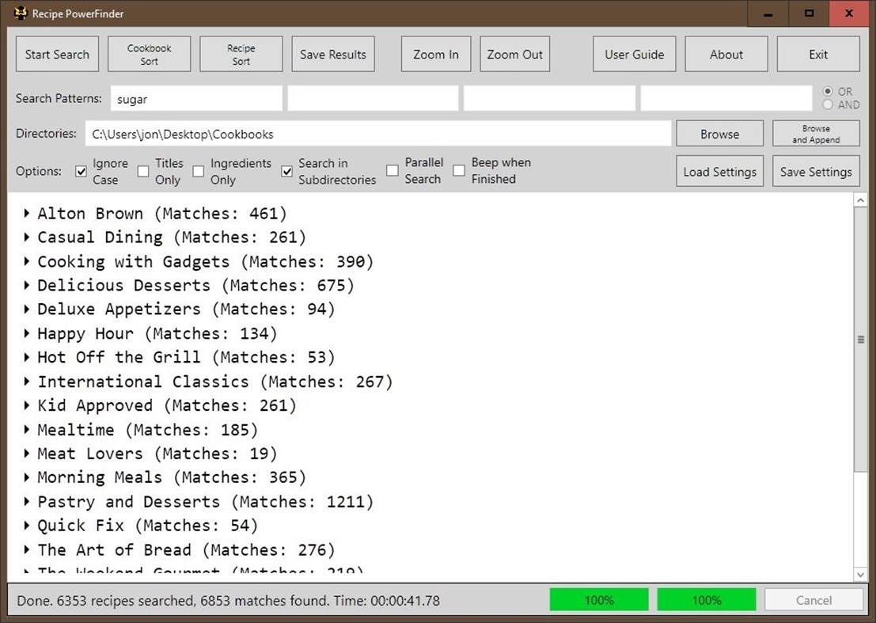Expand Pastry and Desserts matches
This screenshot has width=876, height=623.
click(x=26, y=501)
